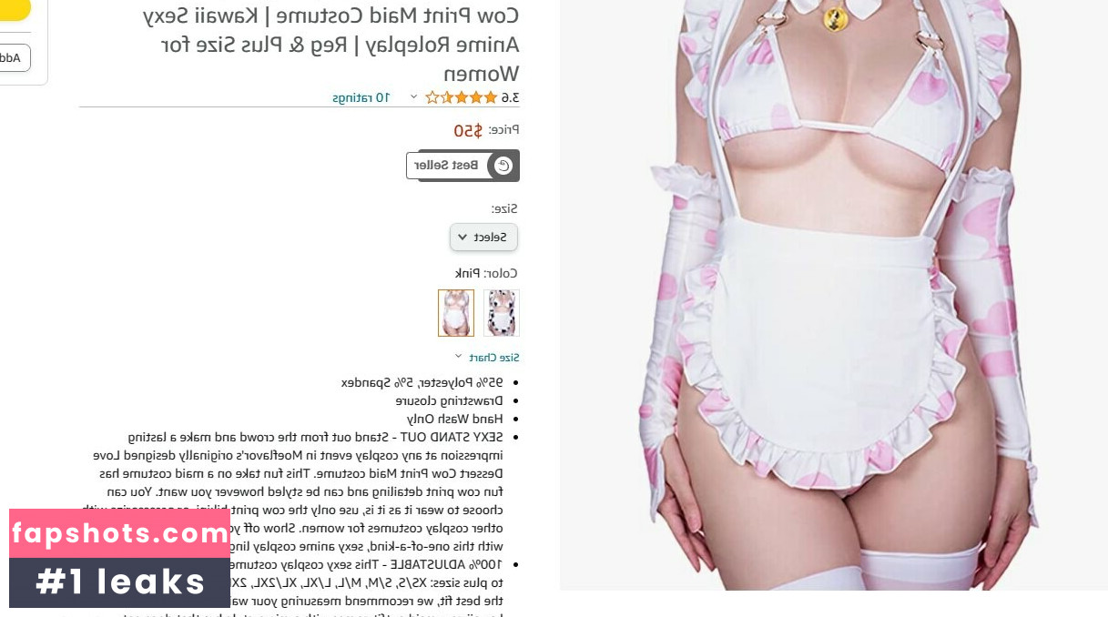Viewport: 1108px width, 617px height.
Task: Click the first filled rating star
Action: (x=491, y=97)
